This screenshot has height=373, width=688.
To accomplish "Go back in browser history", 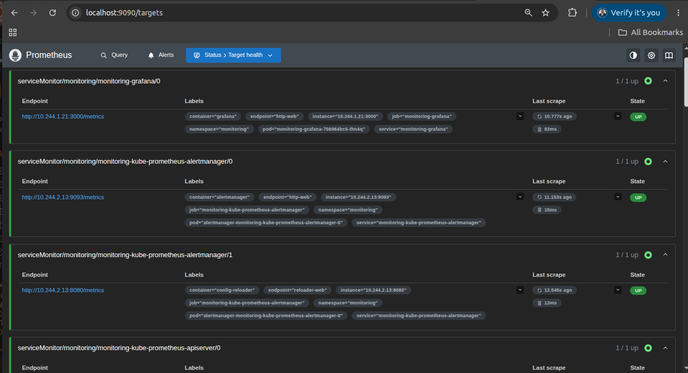I will pyautogui.click(x=14, y=13).
